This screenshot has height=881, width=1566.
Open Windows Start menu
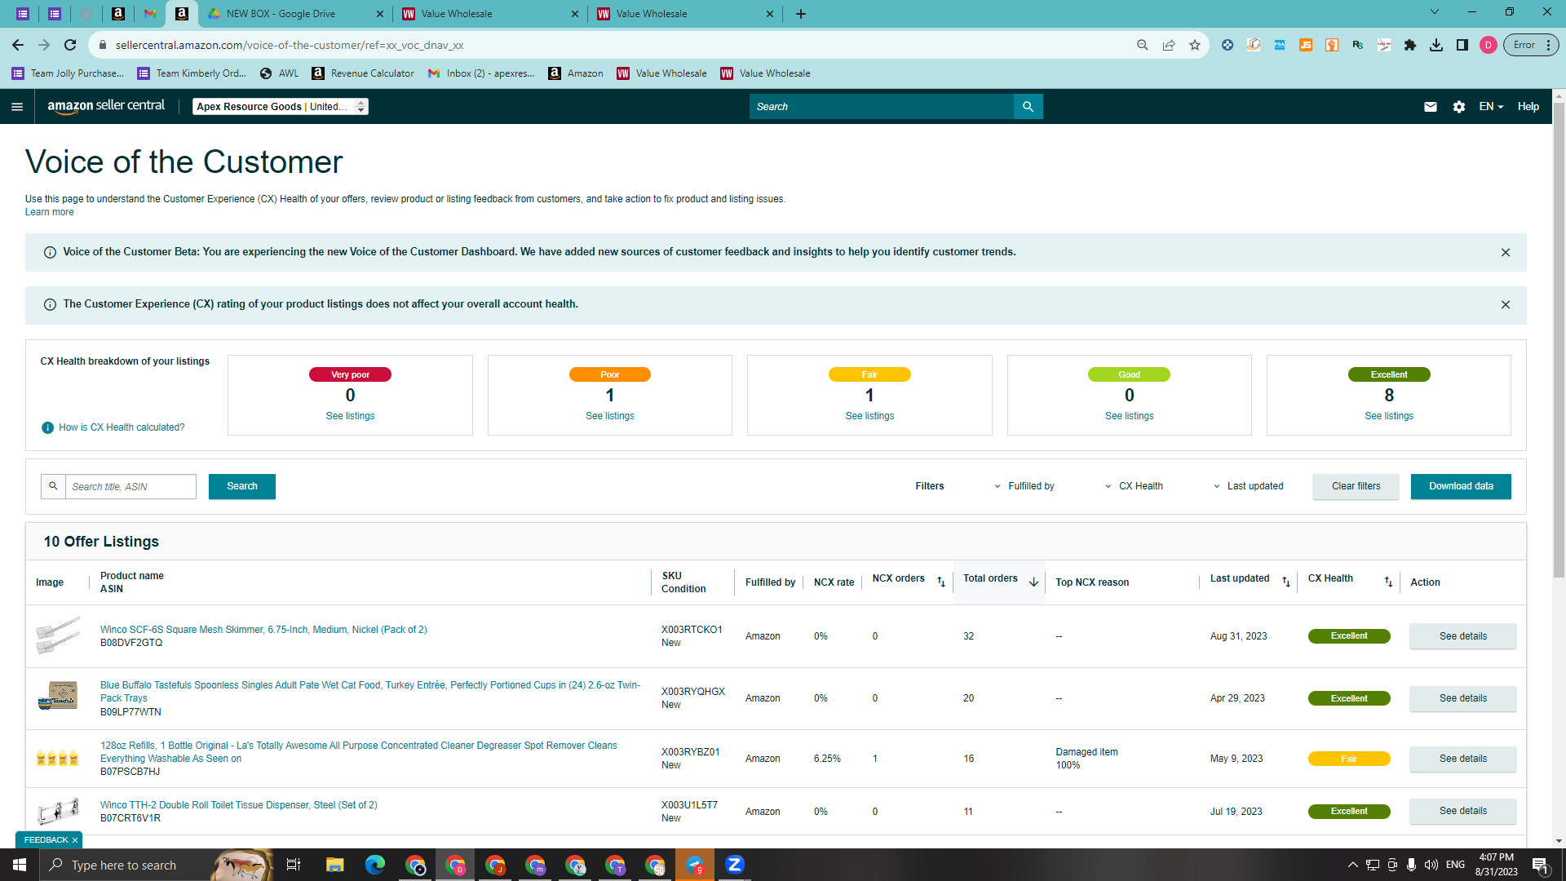click(x=20, y=865)
